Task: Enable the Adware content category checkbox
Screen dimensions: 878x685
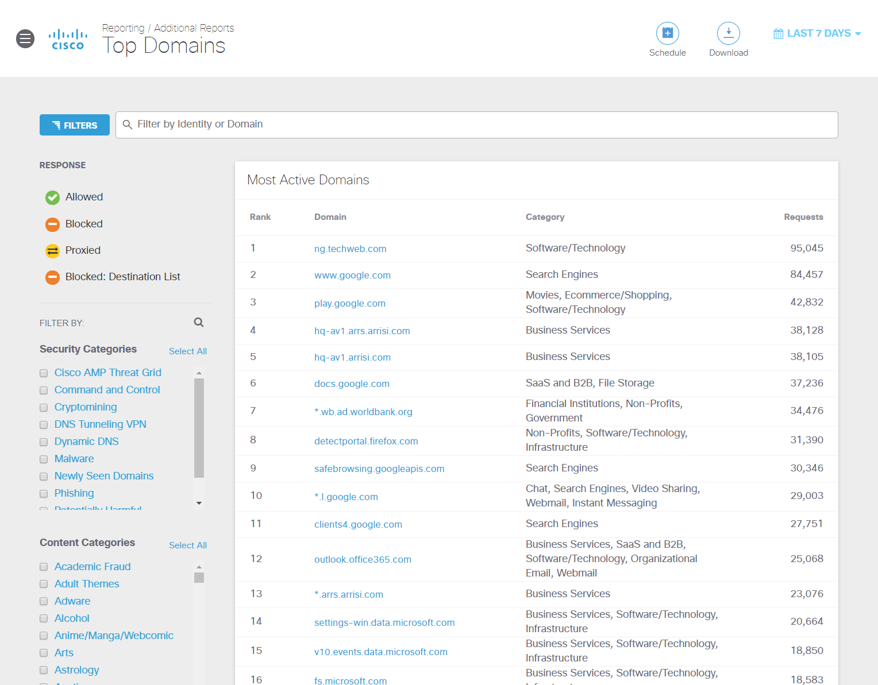Action: click(44, 601)
